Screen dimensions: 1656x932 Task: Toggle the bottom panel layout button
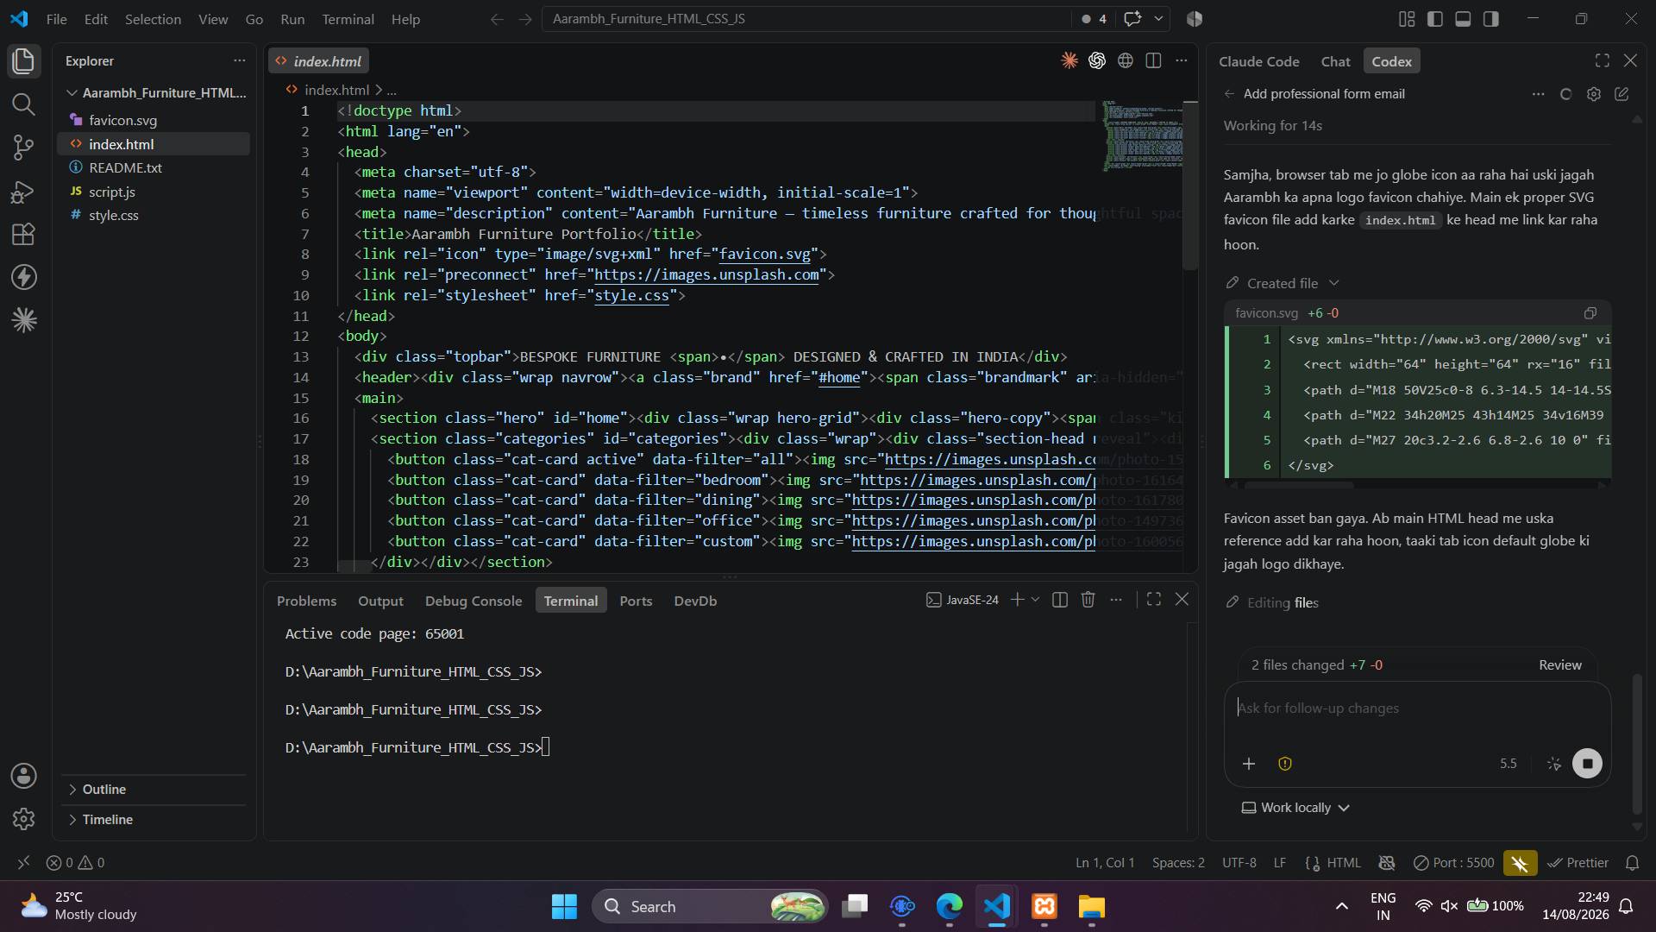click(1463, 19)
